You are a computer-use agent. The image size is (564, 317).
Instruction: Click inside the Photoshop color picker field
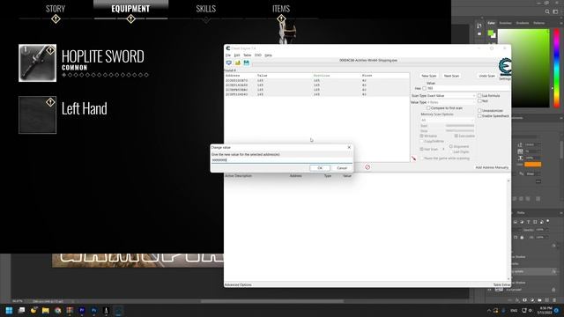(523, 69)
